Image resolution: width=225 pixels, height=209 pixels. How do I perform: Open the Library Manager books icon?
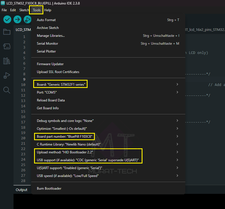pos(7,61)
